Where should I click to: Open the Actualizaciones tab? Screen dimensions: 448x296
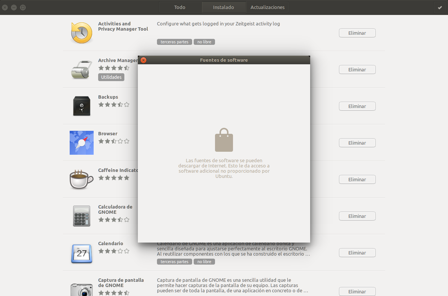click(x=267, y=7)
